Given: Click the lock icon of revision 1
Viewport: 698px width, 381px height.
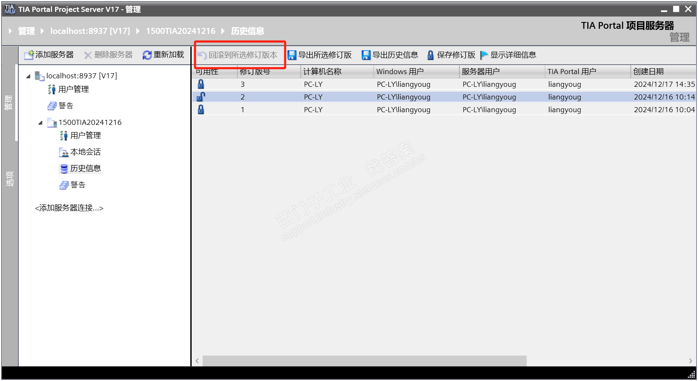Looking at the screenshot, I should (x=201, y=110).
